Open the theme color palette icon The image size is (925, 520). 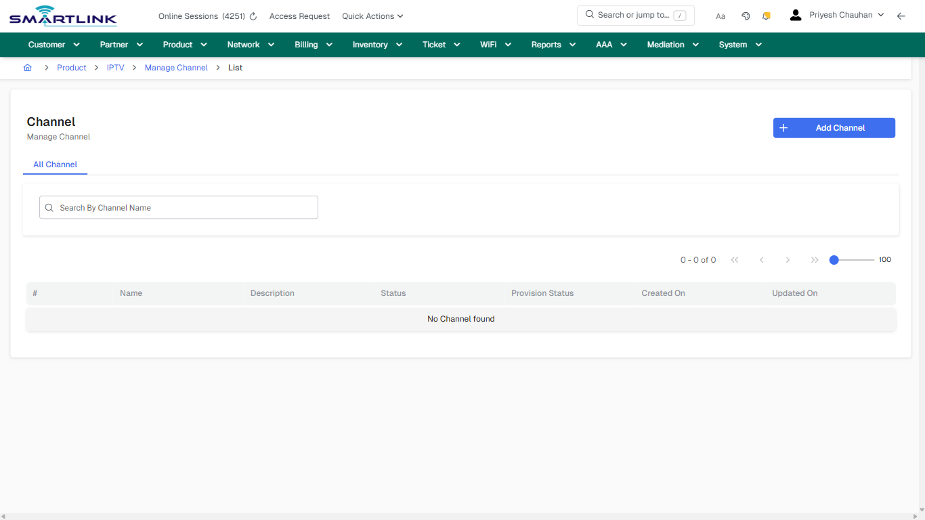[746, 16]
